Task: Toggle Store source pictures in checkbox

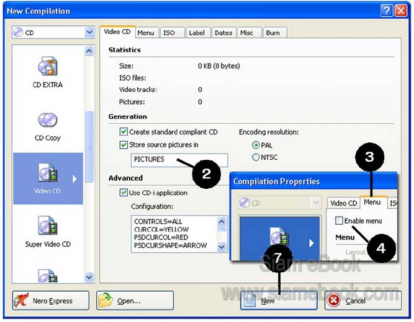Action: tap(124, 144)
